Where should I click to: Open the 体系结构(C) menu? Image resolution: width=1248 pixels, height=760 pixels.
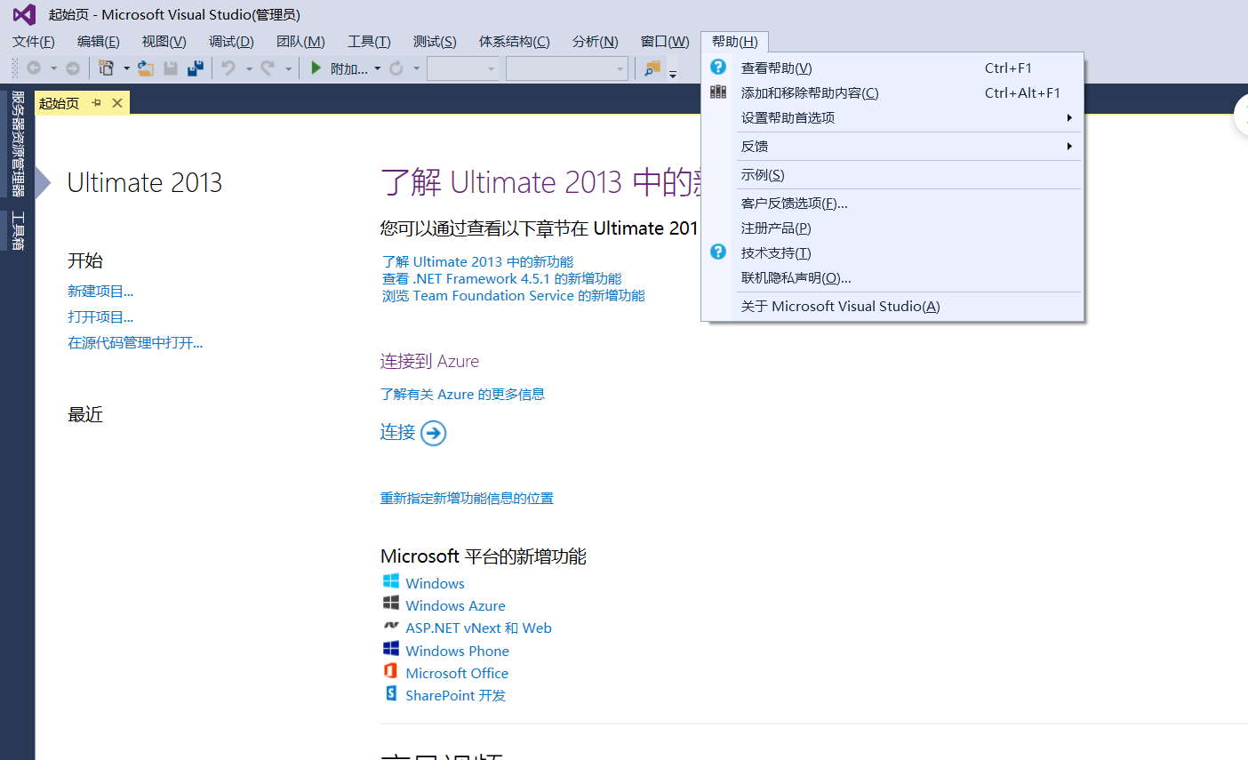[515, 42]
